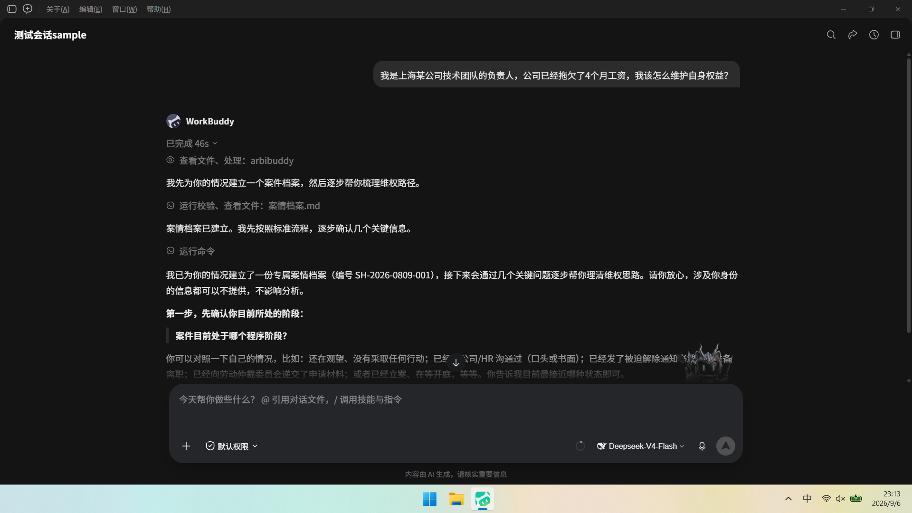Click the robot mascot thumbnail

click(x=707, y=363)
